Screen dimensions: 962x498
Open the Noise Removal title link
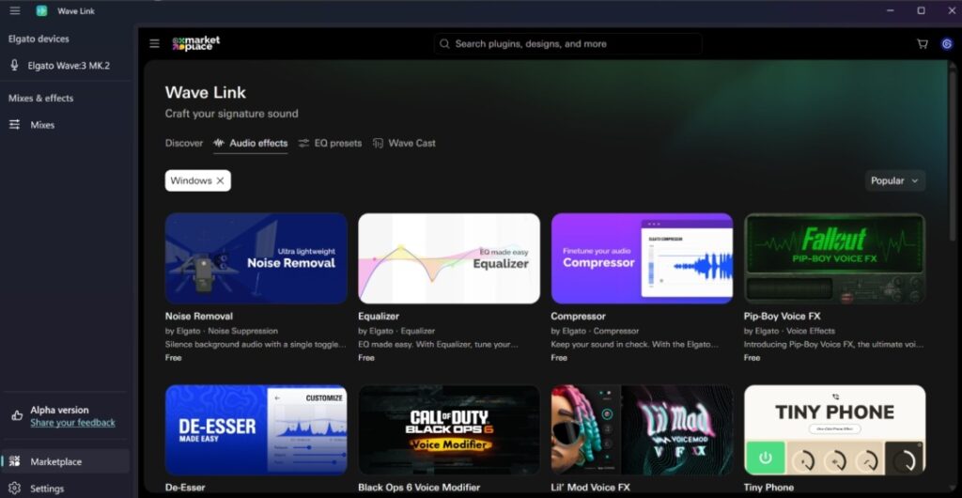199,316
